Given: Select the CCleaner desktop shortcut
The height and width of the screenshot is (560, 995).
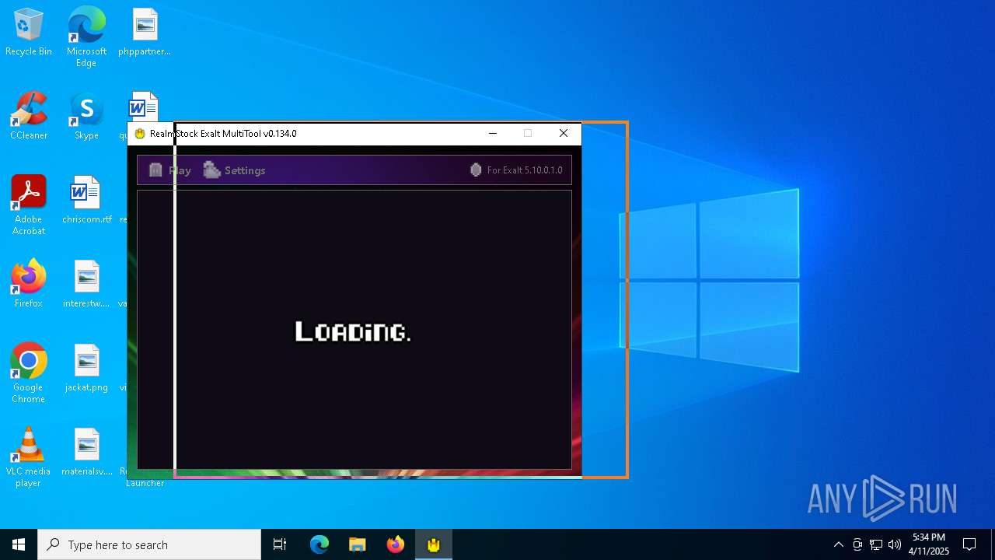Looking at the screenshot, I should [x=29, y=117].
